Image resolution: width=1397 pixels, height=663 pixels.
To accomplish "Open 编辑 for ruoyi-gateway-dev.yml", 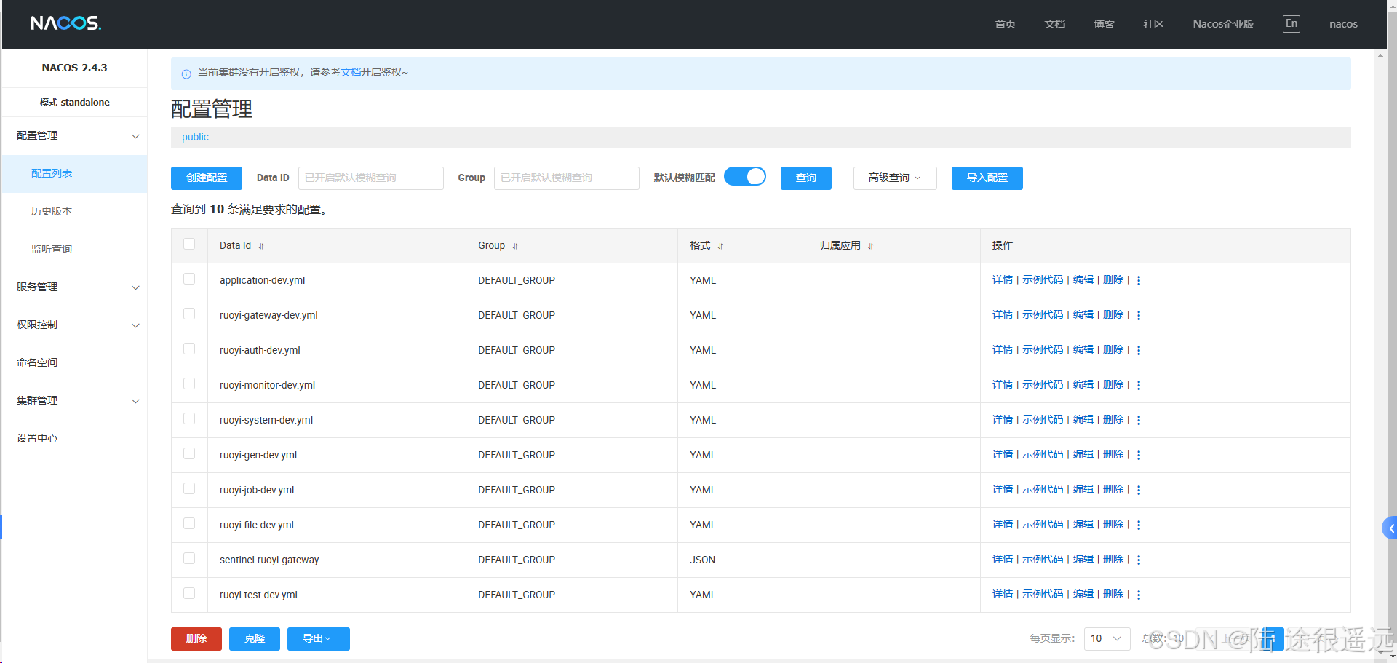I will pos(1083,314).
